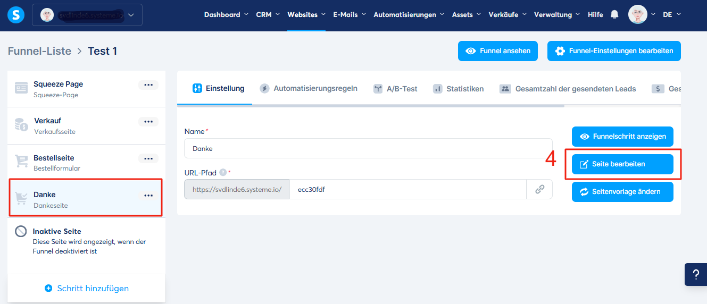Viewport: 707px width, 304px height.
Task: Select the Verkauf funnel step
Action: [86, 126]
